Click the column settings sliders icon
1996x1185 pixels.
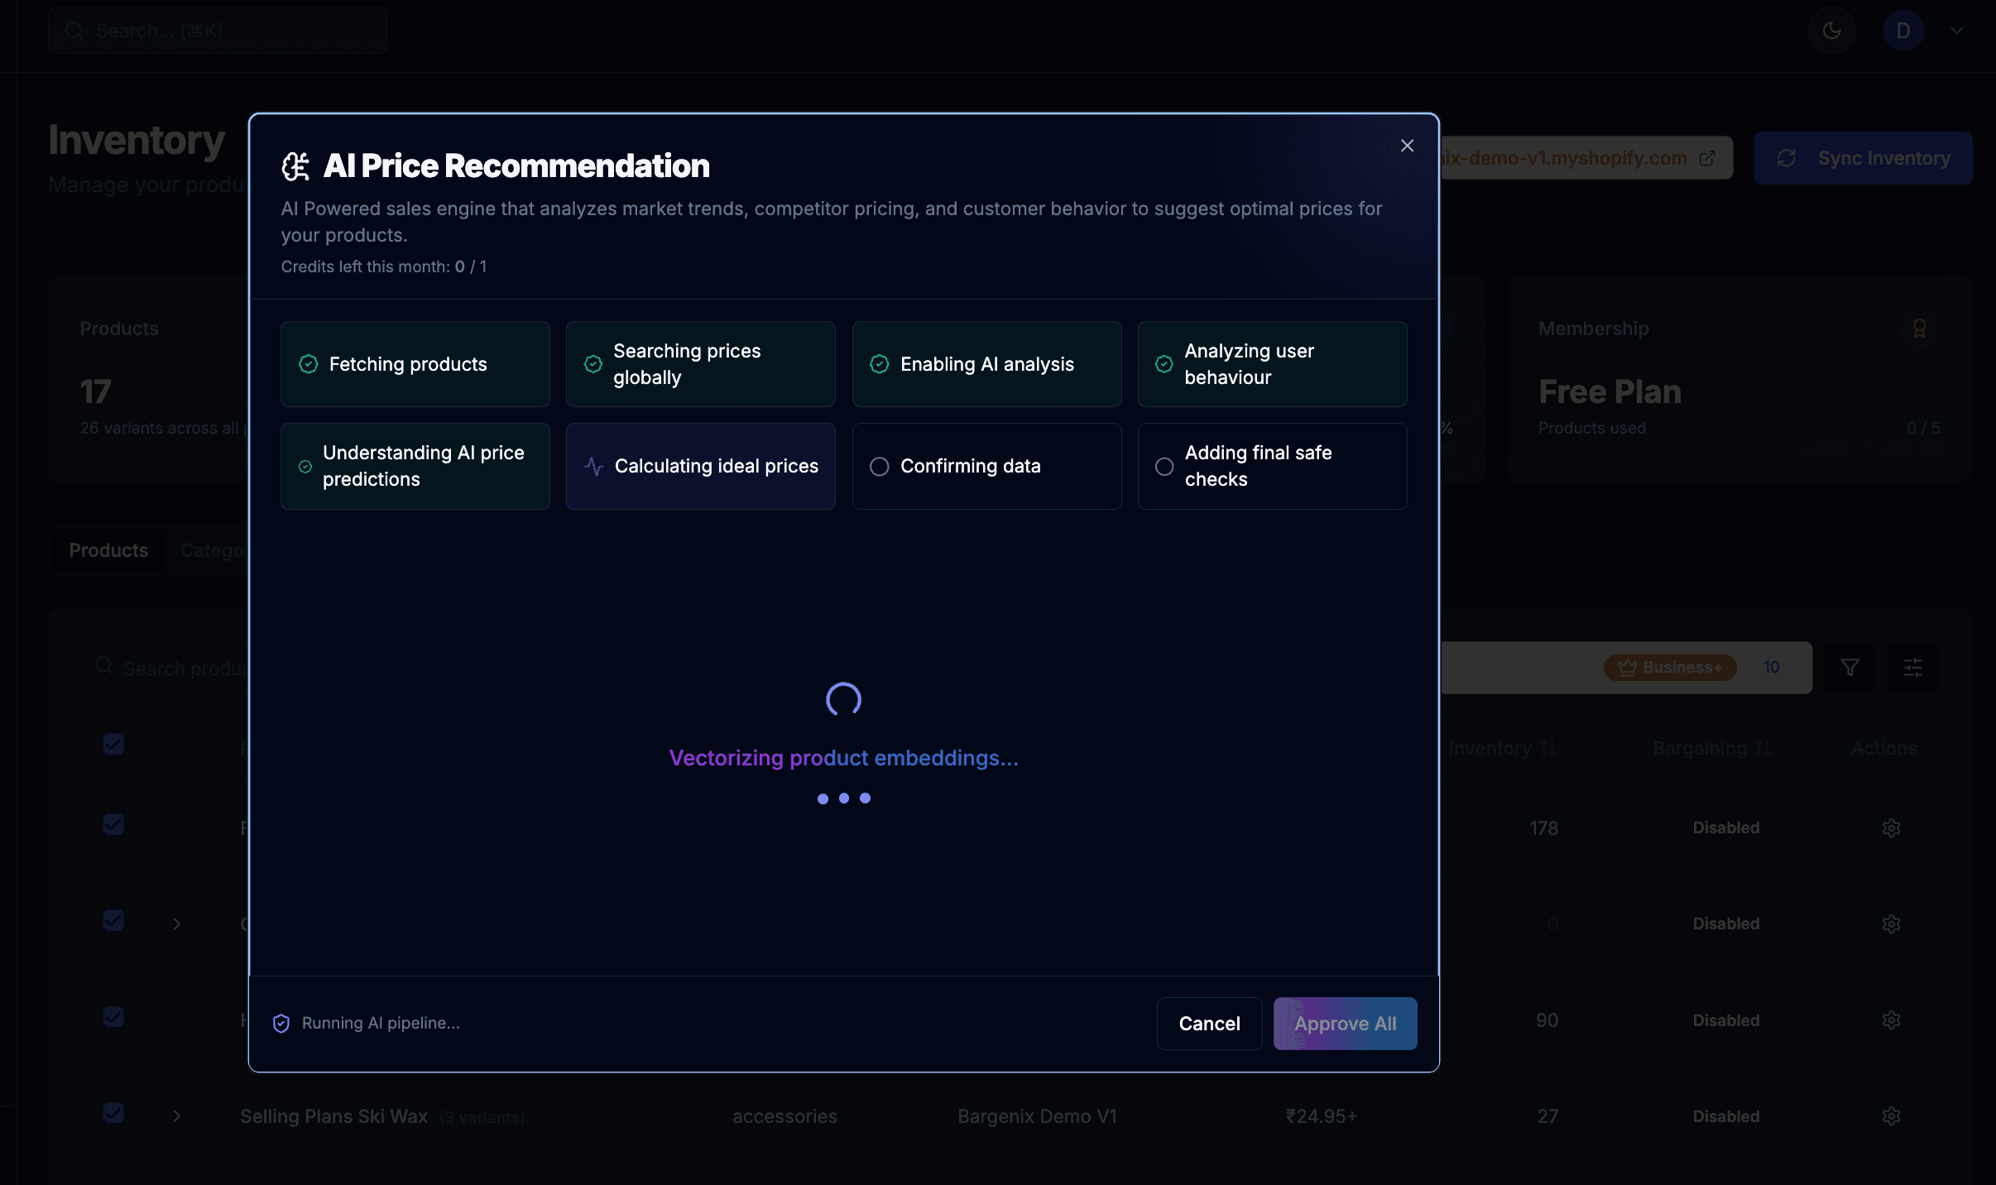(1913, 667)
